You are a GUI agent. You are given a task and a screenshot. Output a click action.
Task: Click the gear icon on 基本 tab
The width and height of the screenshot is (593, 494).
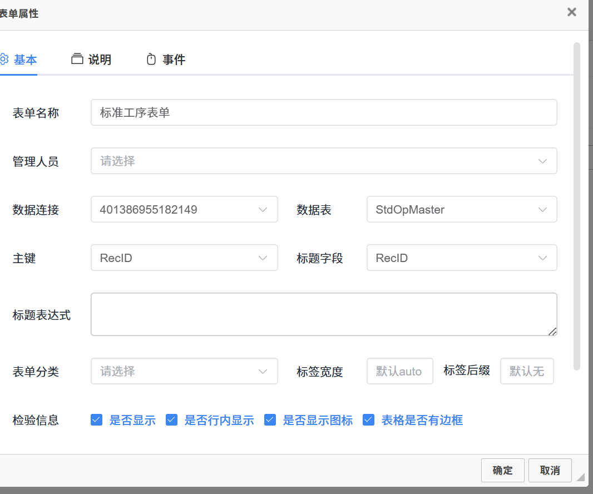pyautogui.click(x=4, y=60)
